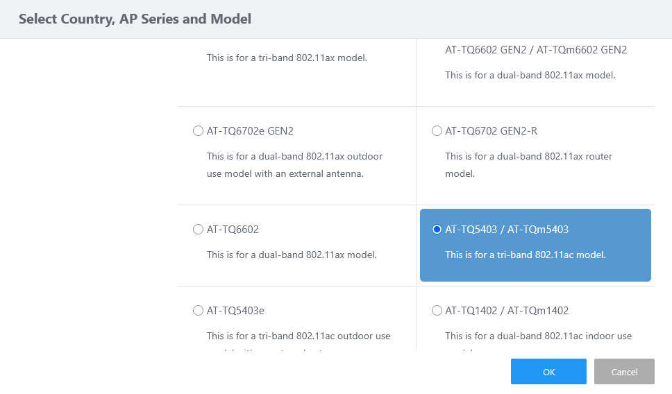
Task: Select the AT-TQ6702e GEN2 radio button
Action: pyautogui.click(x=198, y=131)
